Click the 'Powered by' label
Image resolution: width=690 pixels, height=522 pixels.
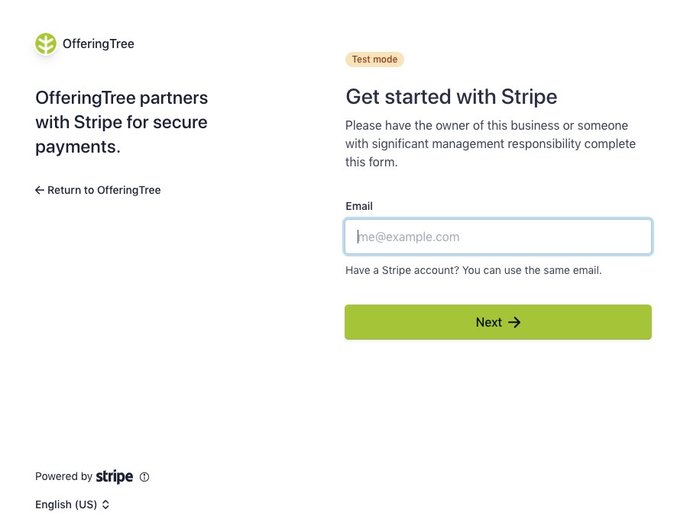[64, 477]
